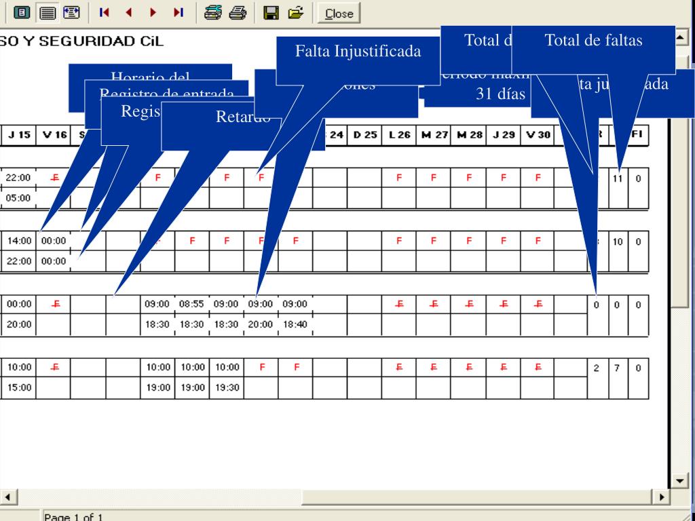695x521 pixels.
Task: Print the report with the printer icon
Action: (238, 12)
